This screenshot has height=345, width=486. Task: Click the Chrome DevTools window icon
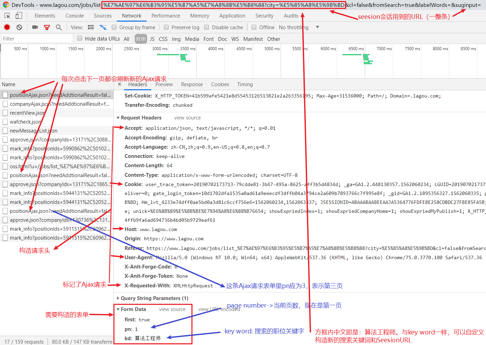(6, 5)
